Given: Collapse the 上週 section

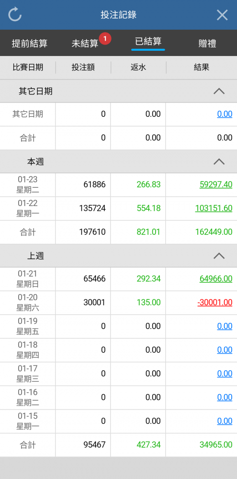Looking at the screenshot, I should tap(219, 256).
